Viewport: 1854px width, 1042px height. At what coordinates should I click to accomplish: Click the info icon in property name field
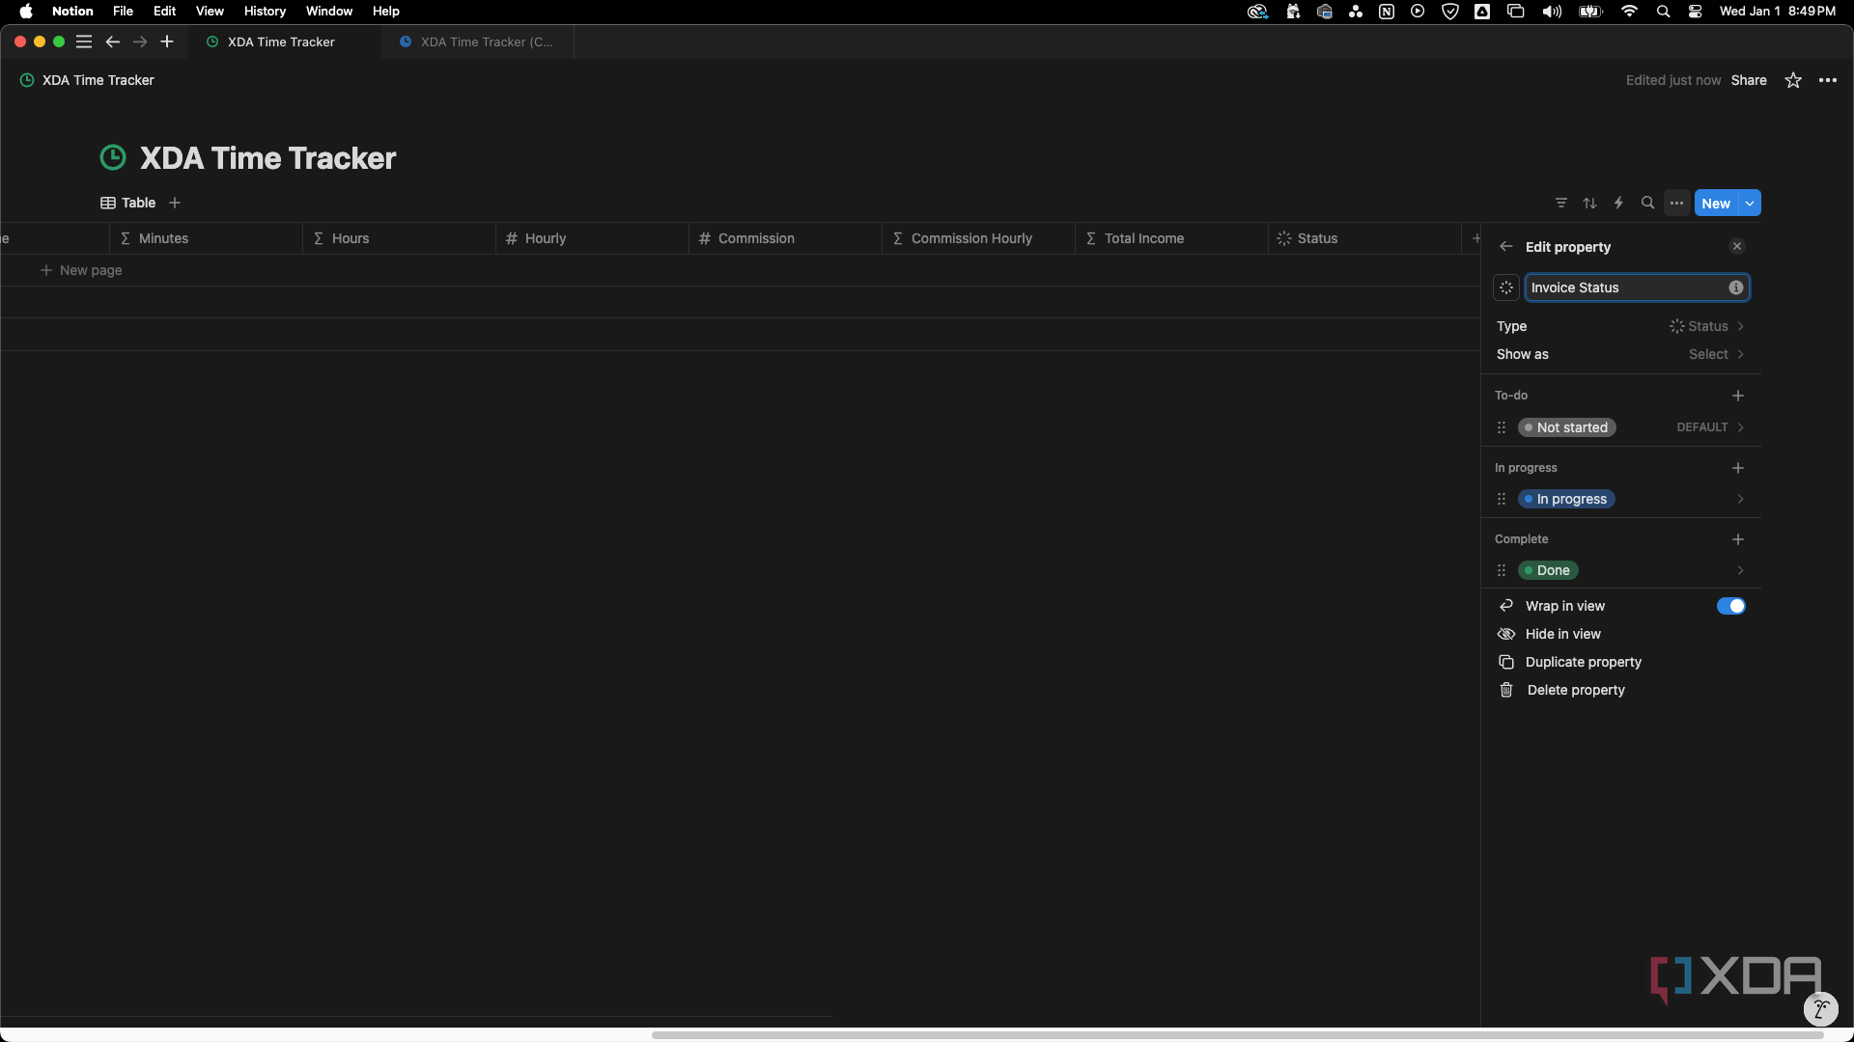tap(1736, 288)
